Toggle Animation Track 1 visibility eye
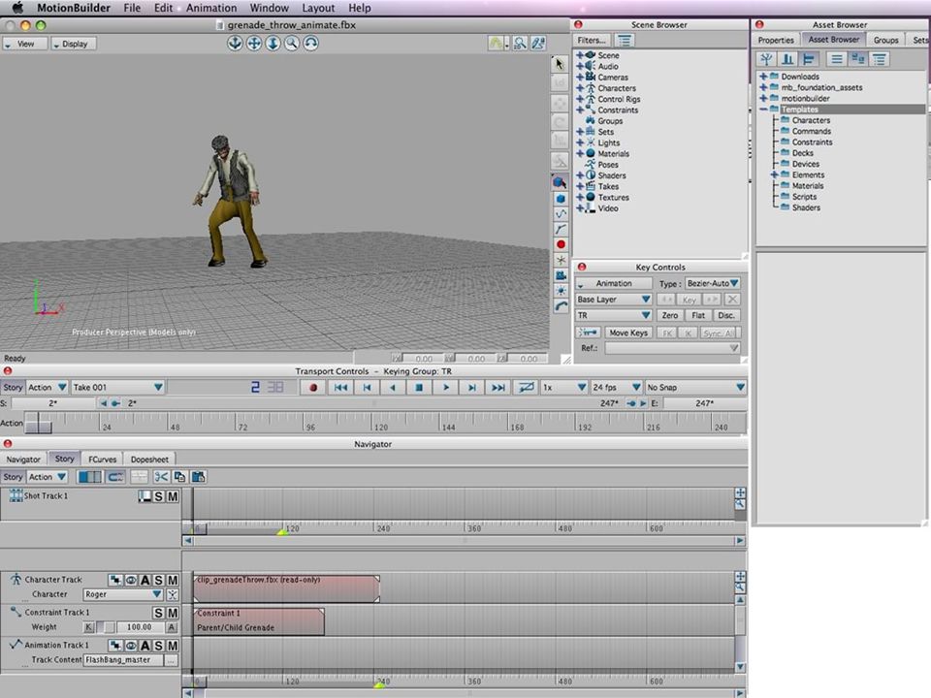The image size is (931, 698). (x=131, y=646)
